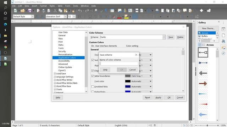This screenshot has width=227, height=127.
Task: Open the sidebar Gallery deck icon
Action: tap(223, 47)
